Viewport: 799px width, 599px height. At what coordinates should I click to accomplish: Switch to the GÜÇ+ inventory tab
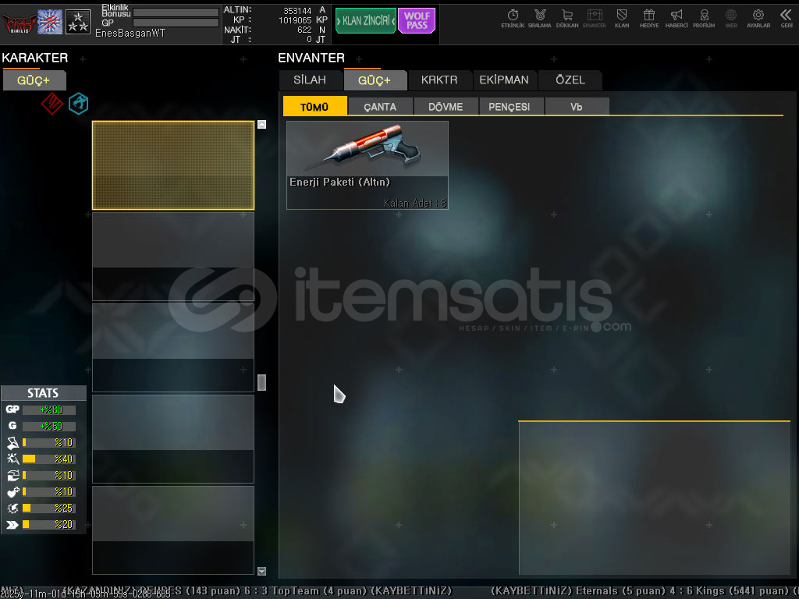(x=374, y=80)
